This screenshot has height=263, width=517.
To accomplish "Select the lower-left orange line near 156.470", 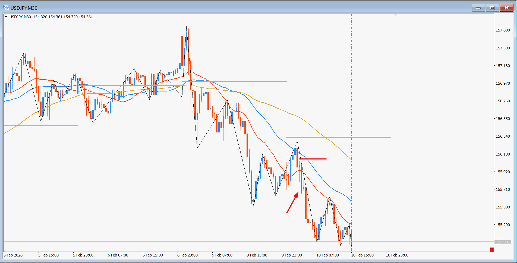I will click(x=41, y=126).
